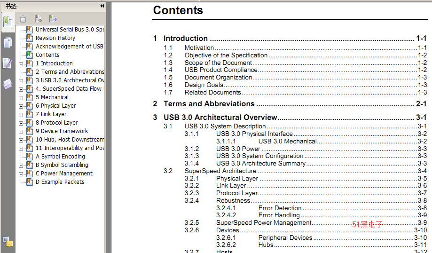
Task: Open the Universal Serial Bus 3.0 bookmark
Action: click(70, 30)
